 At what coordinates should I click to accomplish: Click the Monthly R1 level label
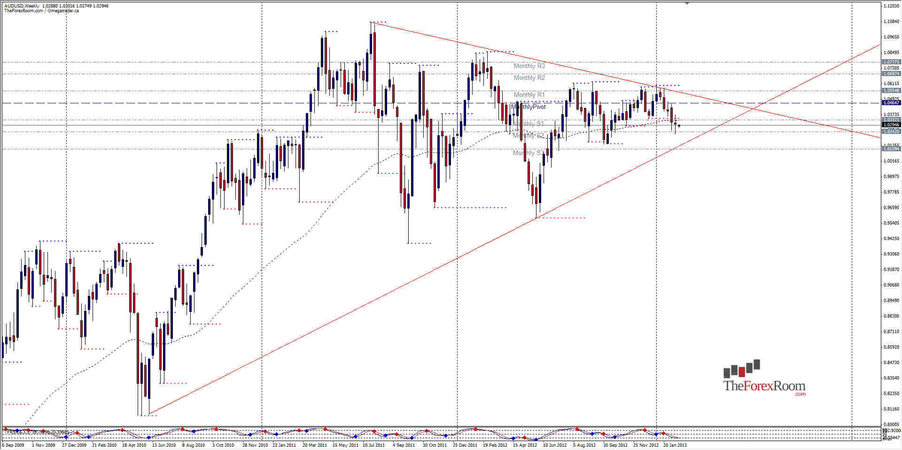click(x=530, y=95)
